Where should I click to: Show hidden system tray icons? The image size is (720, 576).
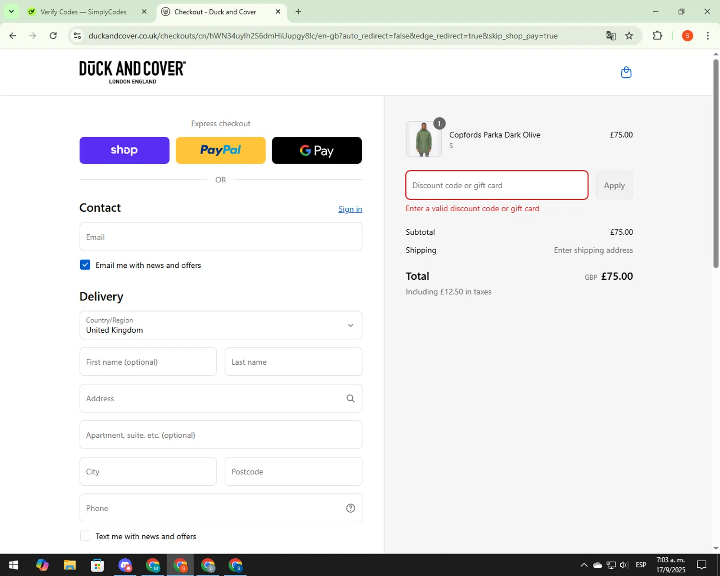(584, 565)
